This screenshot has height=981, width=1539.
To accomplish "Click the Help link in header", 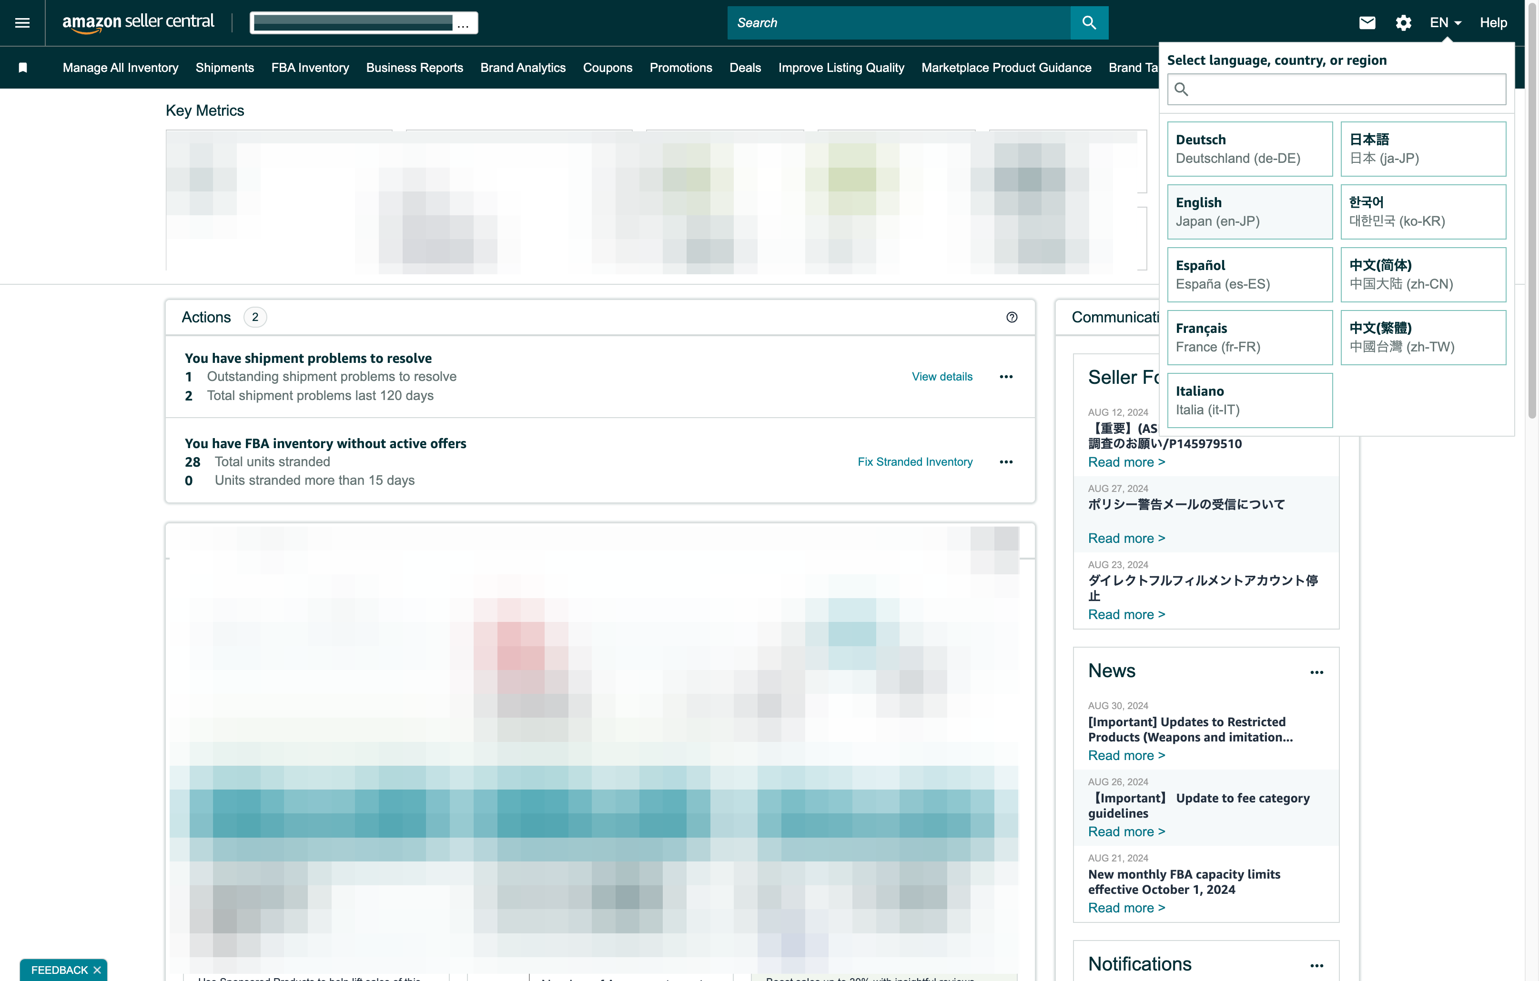I will click(x=1493, y=23).
